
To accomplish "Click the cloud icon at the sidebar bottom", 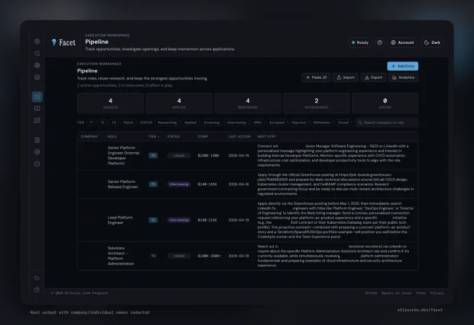I will [x=37, y=278].
